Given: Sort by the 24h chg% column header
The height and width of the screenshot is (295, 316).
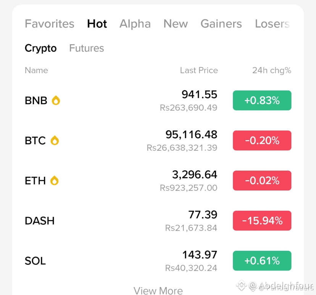Looking at the screenshot, I should click(x=271, y=70).
